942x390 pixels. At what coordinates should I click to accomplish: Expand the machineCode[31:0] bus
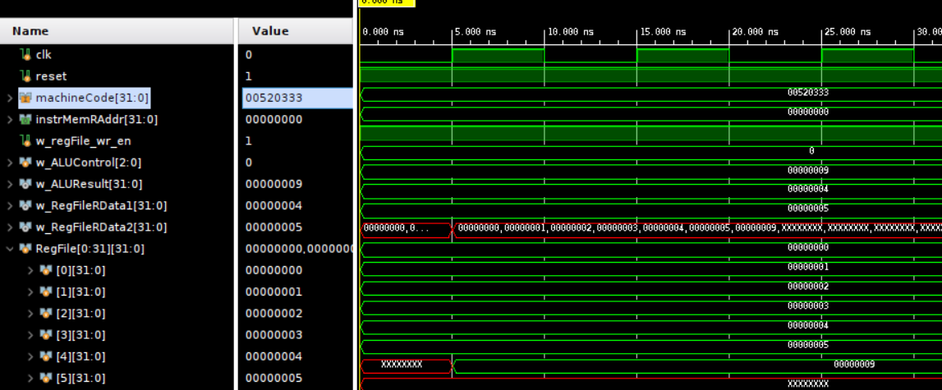9,98
